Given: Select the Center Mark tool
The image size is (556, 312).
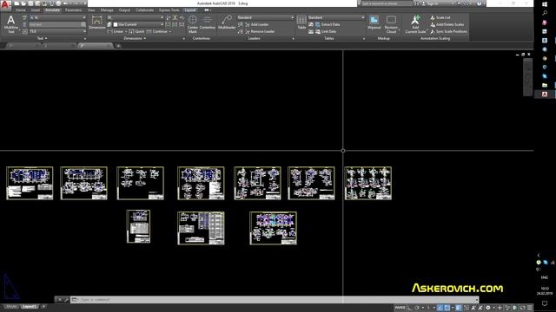Looking at the screenshot, I should (x=193, y=24).
